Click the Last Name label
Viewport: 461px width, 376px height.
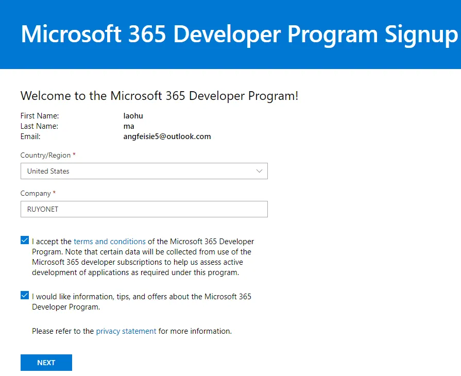click(x=39, y=126)
